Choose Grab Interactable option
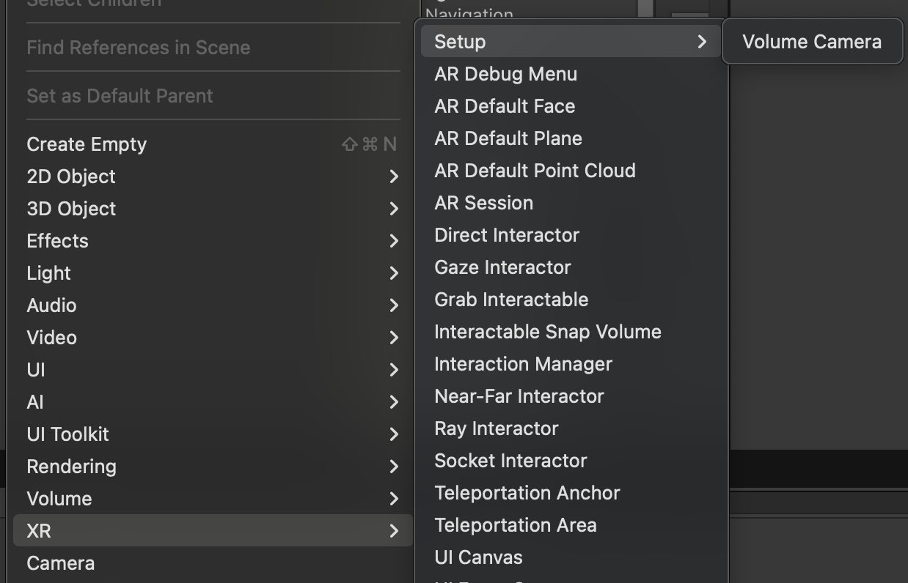Viewport: 908px width, 583px height. coord(511,300)
